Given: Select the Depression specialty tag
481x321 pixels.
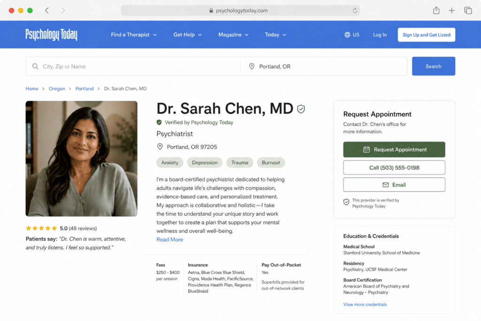Looking at the screenshot, I should pyautogui.click(x=205, y=163).
